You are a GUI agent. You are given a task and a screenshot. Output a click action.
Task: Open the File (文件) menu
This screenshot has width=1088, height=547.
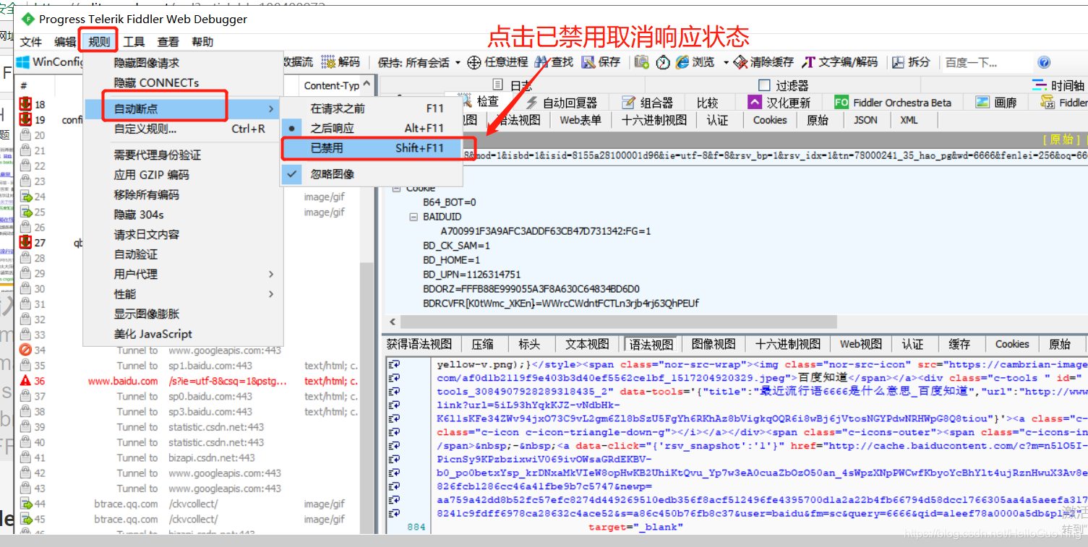coord(31,41)
